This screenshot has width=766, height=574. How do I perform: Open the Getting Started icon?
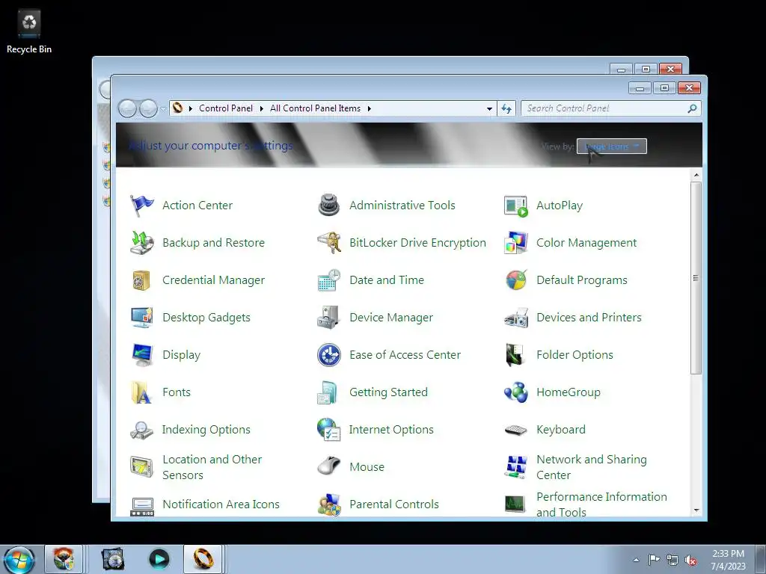click(x=329, y=392)
